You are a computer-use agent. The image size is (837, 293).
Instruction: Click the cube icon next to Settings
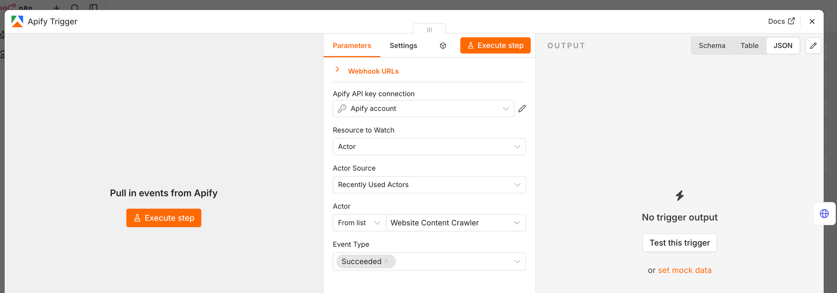coord(443,46)
